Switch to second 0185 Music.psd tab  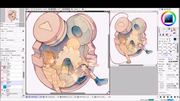coord(51,97)
